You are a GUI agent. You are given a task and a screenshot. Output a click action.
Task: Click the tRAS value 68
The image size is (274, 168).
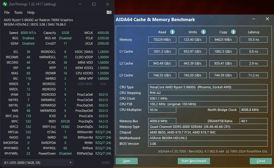28,73
